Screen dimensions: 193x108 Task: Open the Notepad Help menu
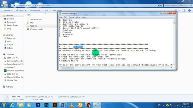tap(84, 17)
